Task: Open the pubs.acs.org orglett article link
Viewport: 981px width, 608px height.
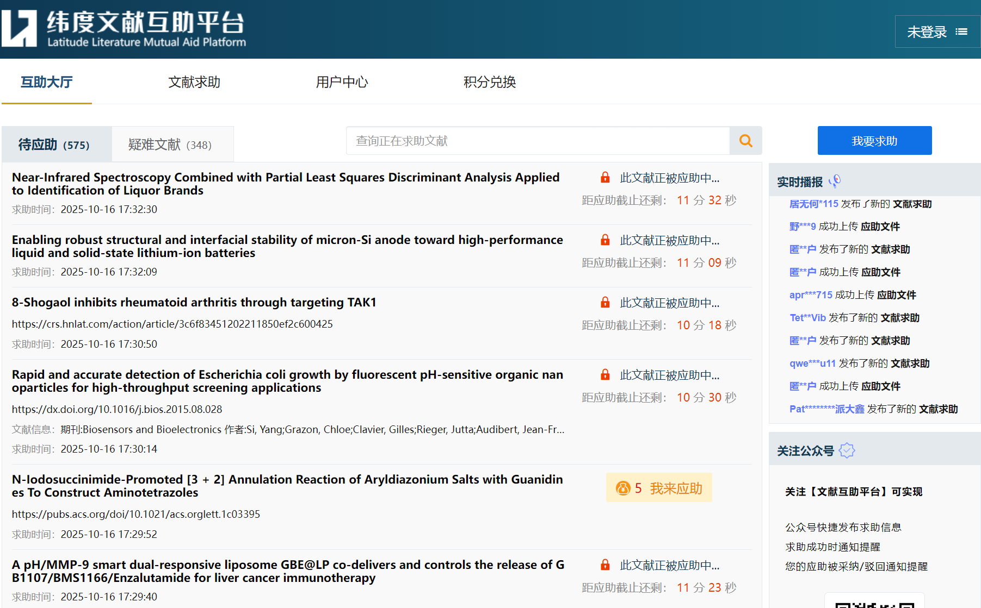Action: 136,514
